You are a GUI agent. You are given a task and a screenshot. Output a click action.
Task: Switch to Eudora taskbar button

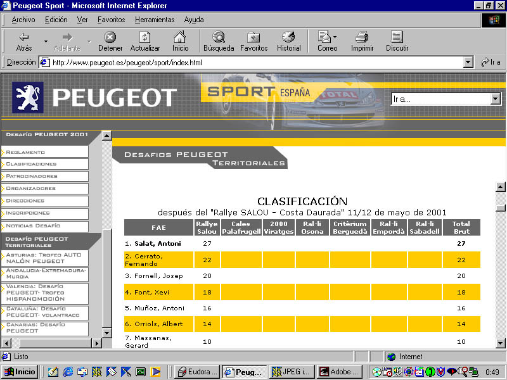click(x=198, y=372)
